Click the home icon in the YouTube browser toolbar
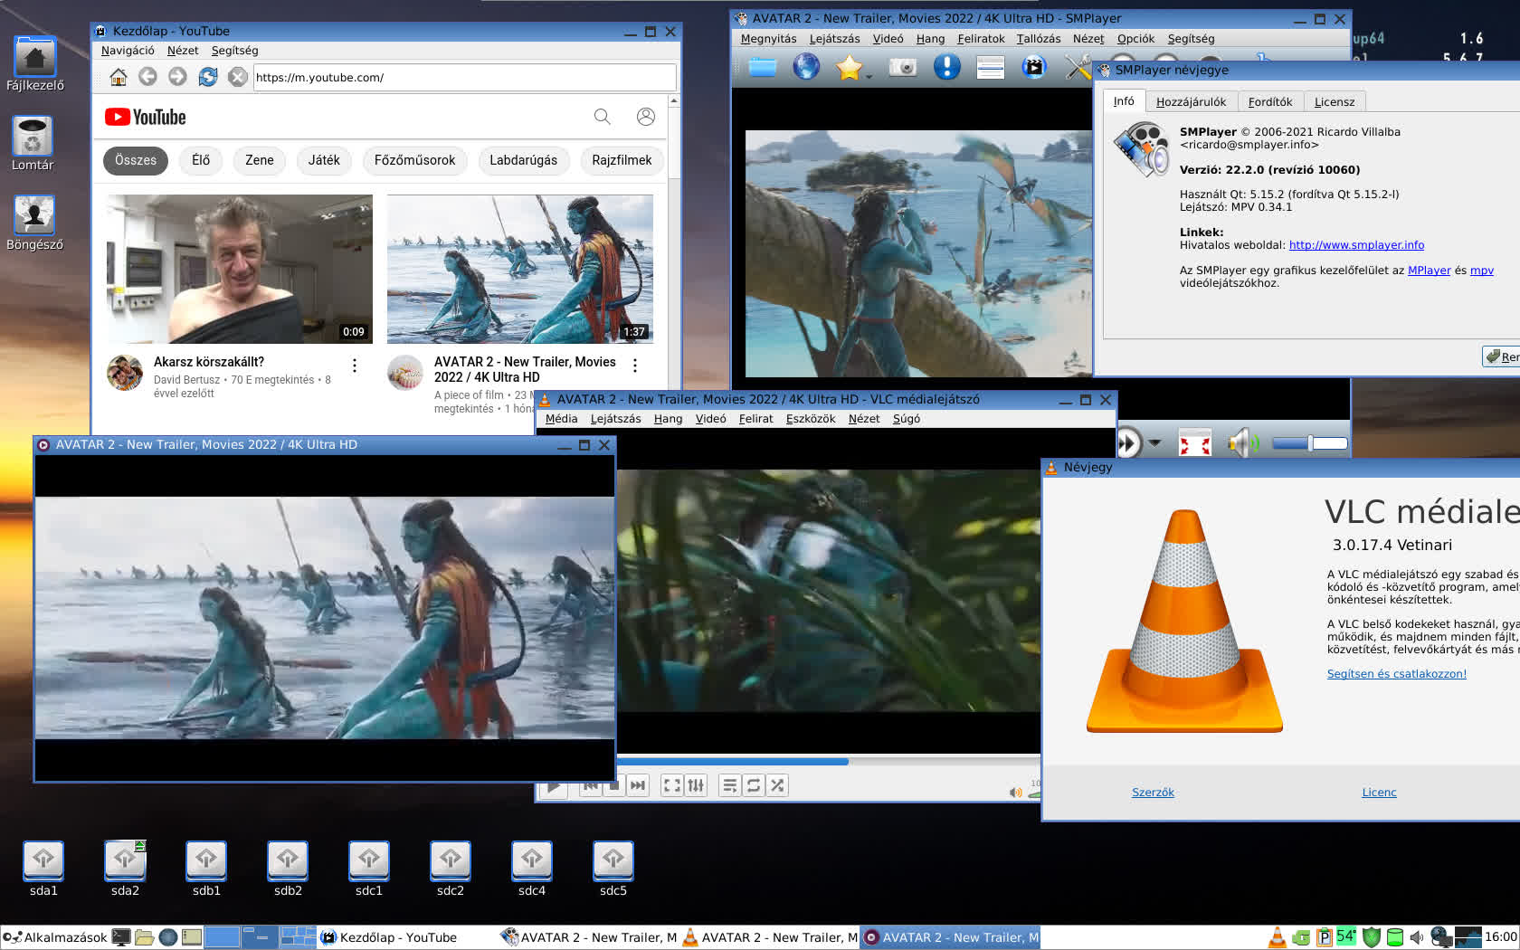1520x950 pixels. pyautogui.click(x=118, y=77)
